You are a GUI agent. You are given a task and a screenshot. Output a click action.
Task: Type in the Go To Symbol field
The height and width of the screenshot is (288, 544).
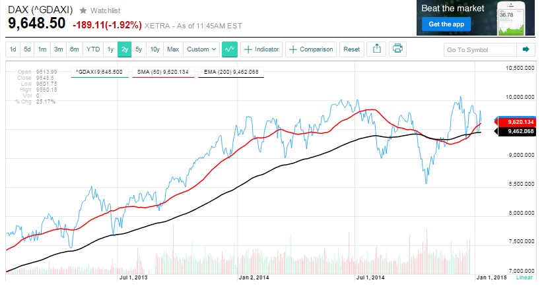tap(479, 49)
